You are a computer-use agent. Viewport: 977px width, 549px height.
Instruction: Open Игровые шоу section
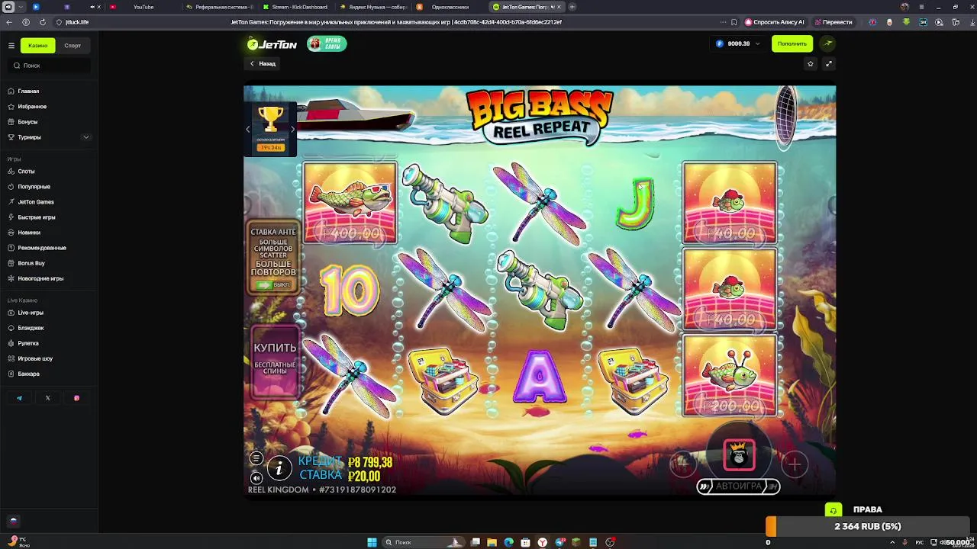[x=49, y=358]
